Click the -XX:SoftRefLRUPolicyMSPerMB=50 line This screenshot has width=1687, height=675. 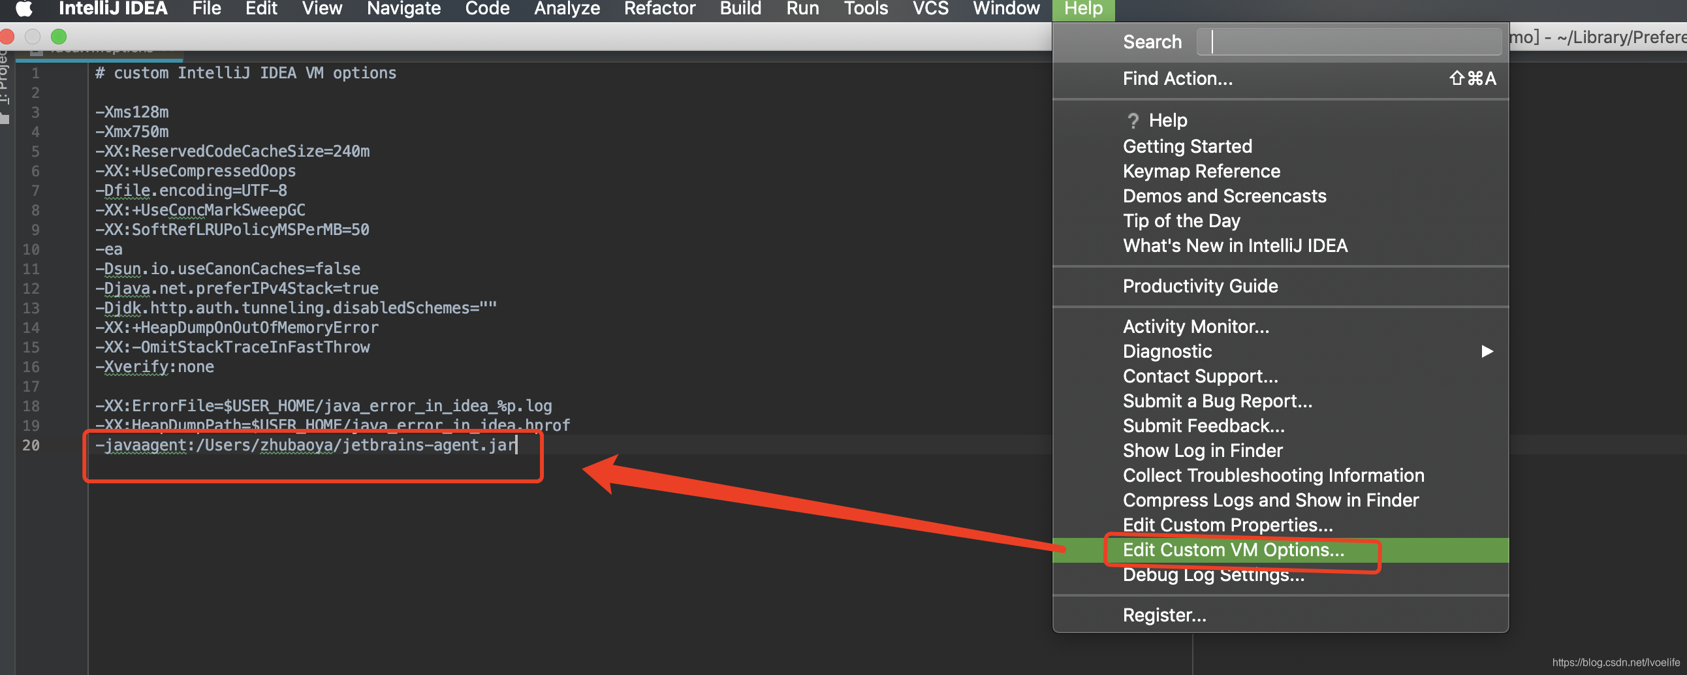pos(232,230)
